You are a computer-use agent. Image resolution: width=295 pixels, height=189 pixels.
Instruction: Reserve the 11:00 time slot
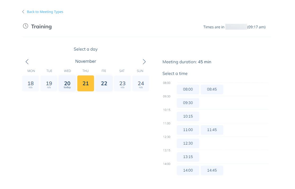point(188,130)
